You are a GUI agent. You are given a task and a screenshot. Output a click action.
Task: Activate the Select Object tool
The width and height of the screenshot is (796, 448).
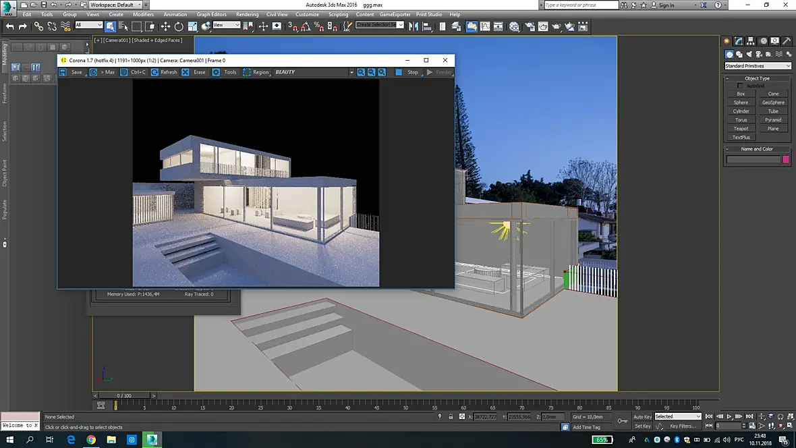point(110,26)
